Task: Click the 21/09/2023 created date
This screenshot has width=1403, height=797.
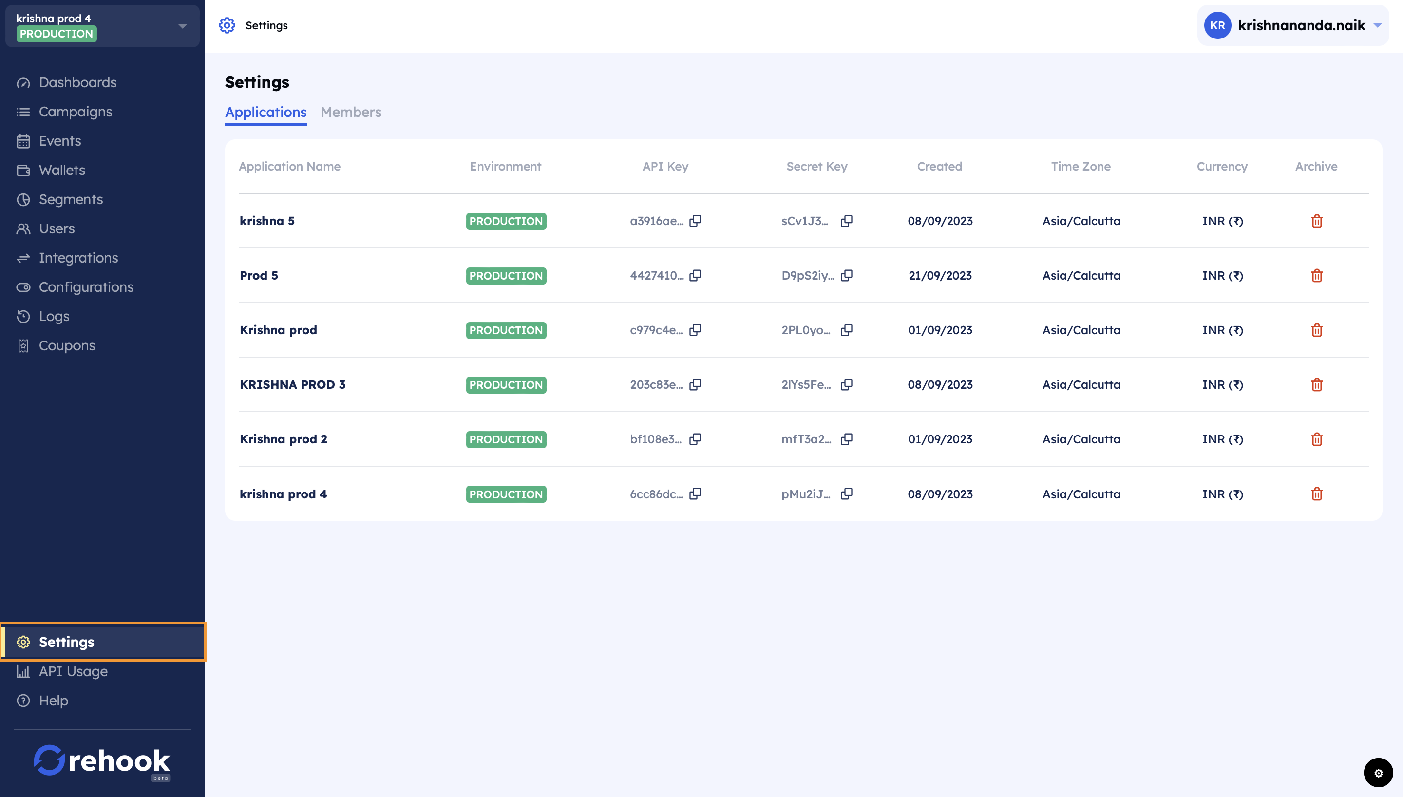Action: pyautogui.click(x=940, y=275)
